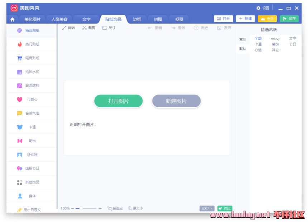Select the Crop (裁剪) scissors tool
Screen dimensions: 308x222
[x=88, y=28]
